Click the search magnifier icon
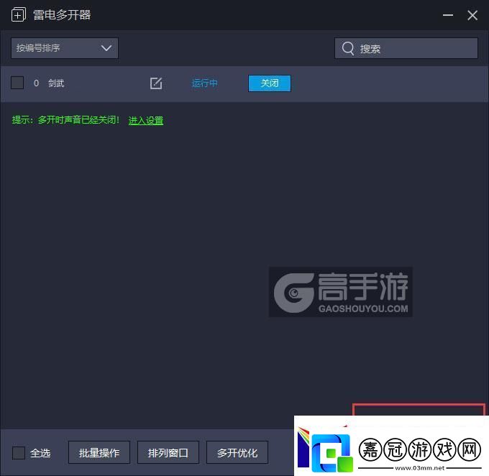 348,48
